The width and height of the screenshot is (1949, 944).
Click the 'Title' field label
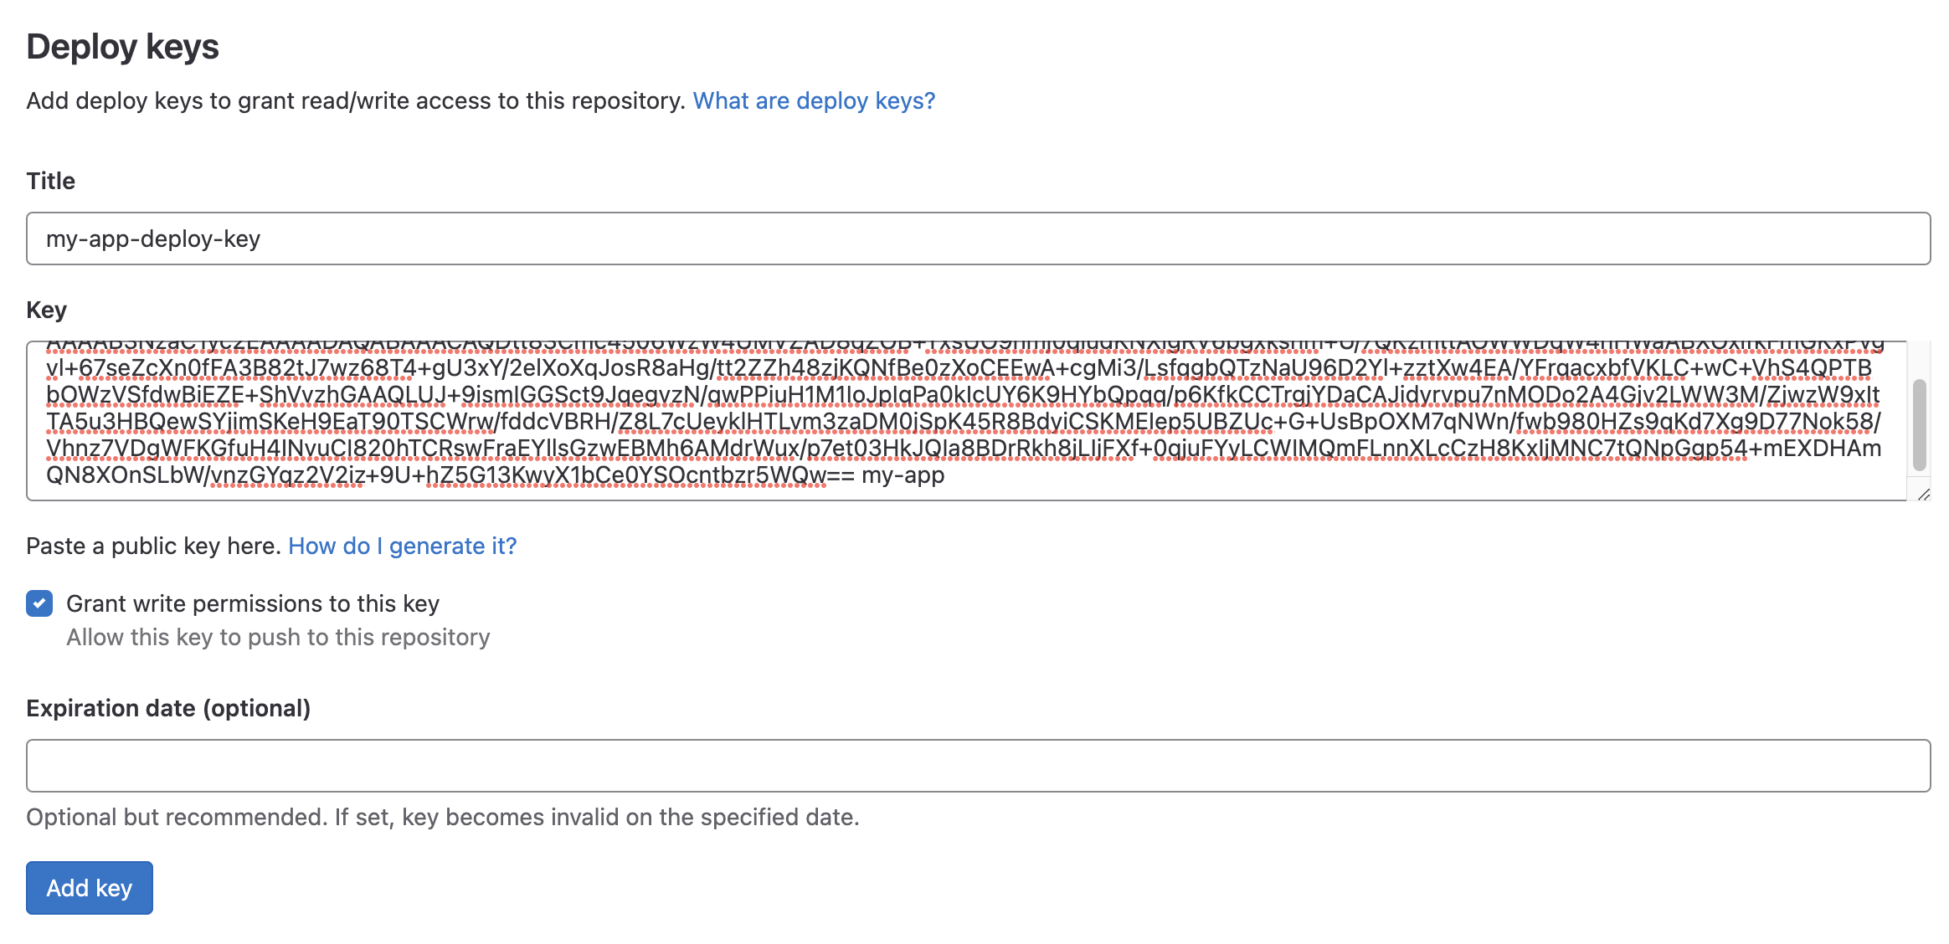tap(50, 181)
